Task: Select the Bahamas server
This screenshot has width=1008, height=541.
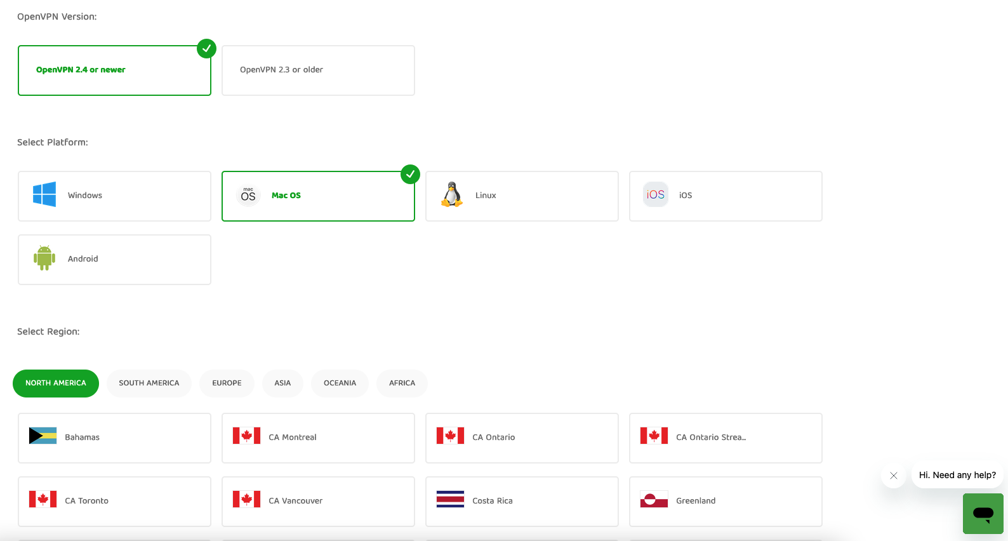Action: pyautogui.click(x=114, y=438)
